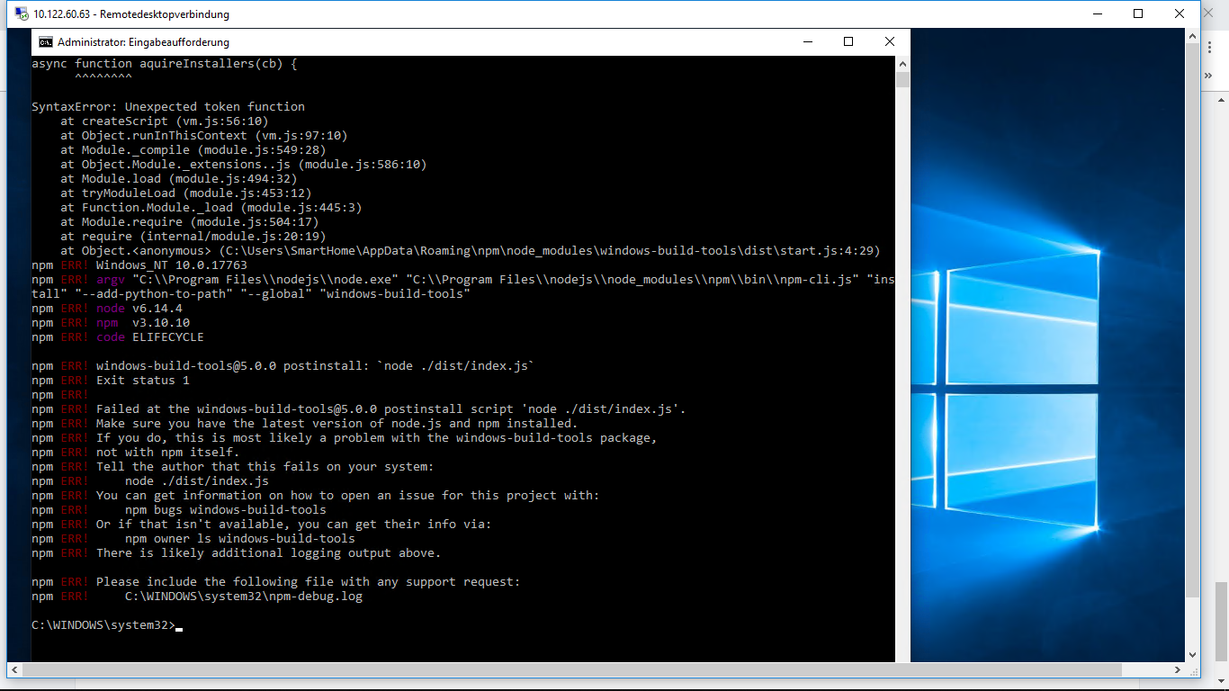Click the remote desktop horizontal scrollbar right arrow
This screenshot has width=1229, height=691.
(x=1178, y=670)
